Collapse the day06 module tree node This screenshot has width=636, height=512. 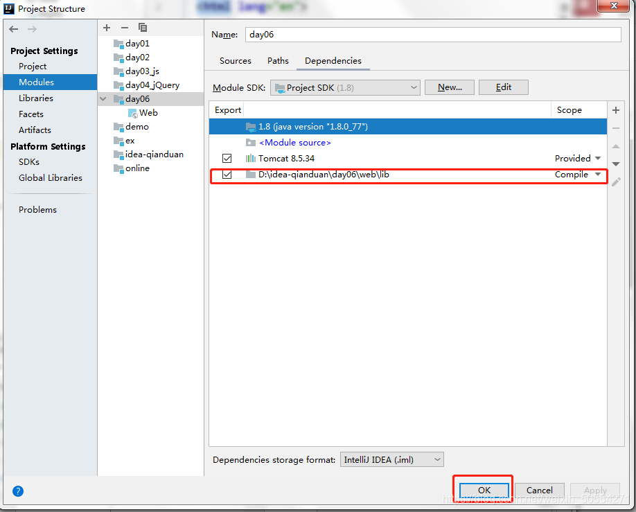pyautogui.click(x=103, y=99)
